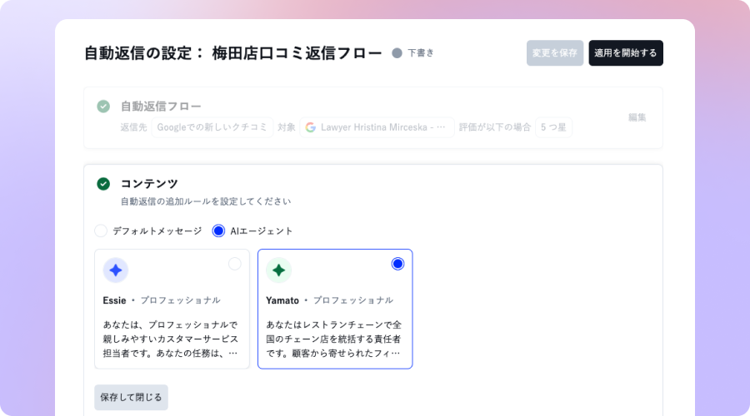Screen dimensions: 750x416
Task: Click the page title 梅田店口コミ返信フロー
Action: point(297,53)
